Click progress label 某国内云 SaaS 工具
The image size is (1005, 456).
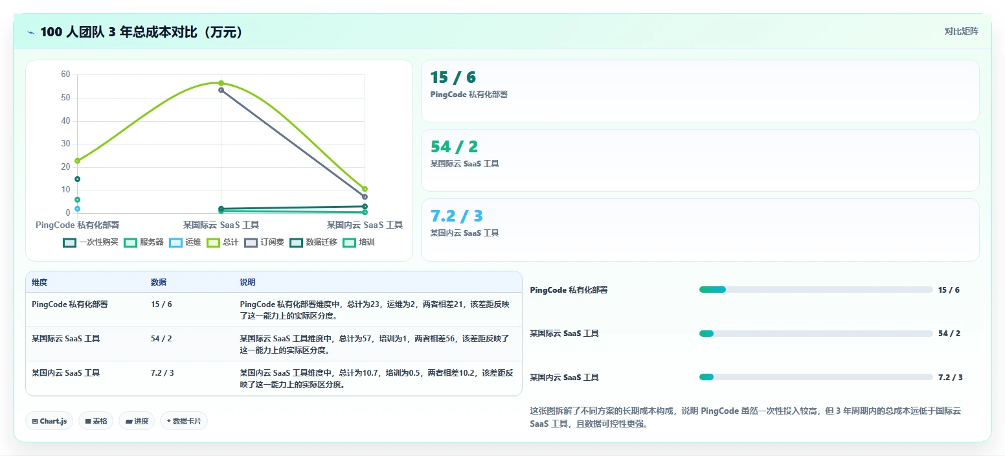(x=564, y=378)
